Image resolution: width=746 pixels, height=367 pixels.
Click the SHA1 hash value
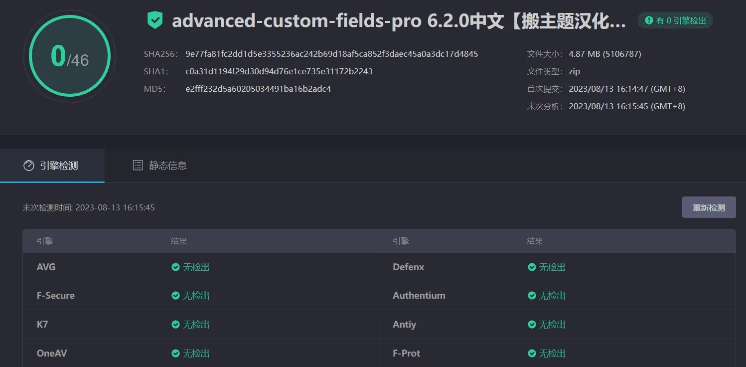coord(279,71)
